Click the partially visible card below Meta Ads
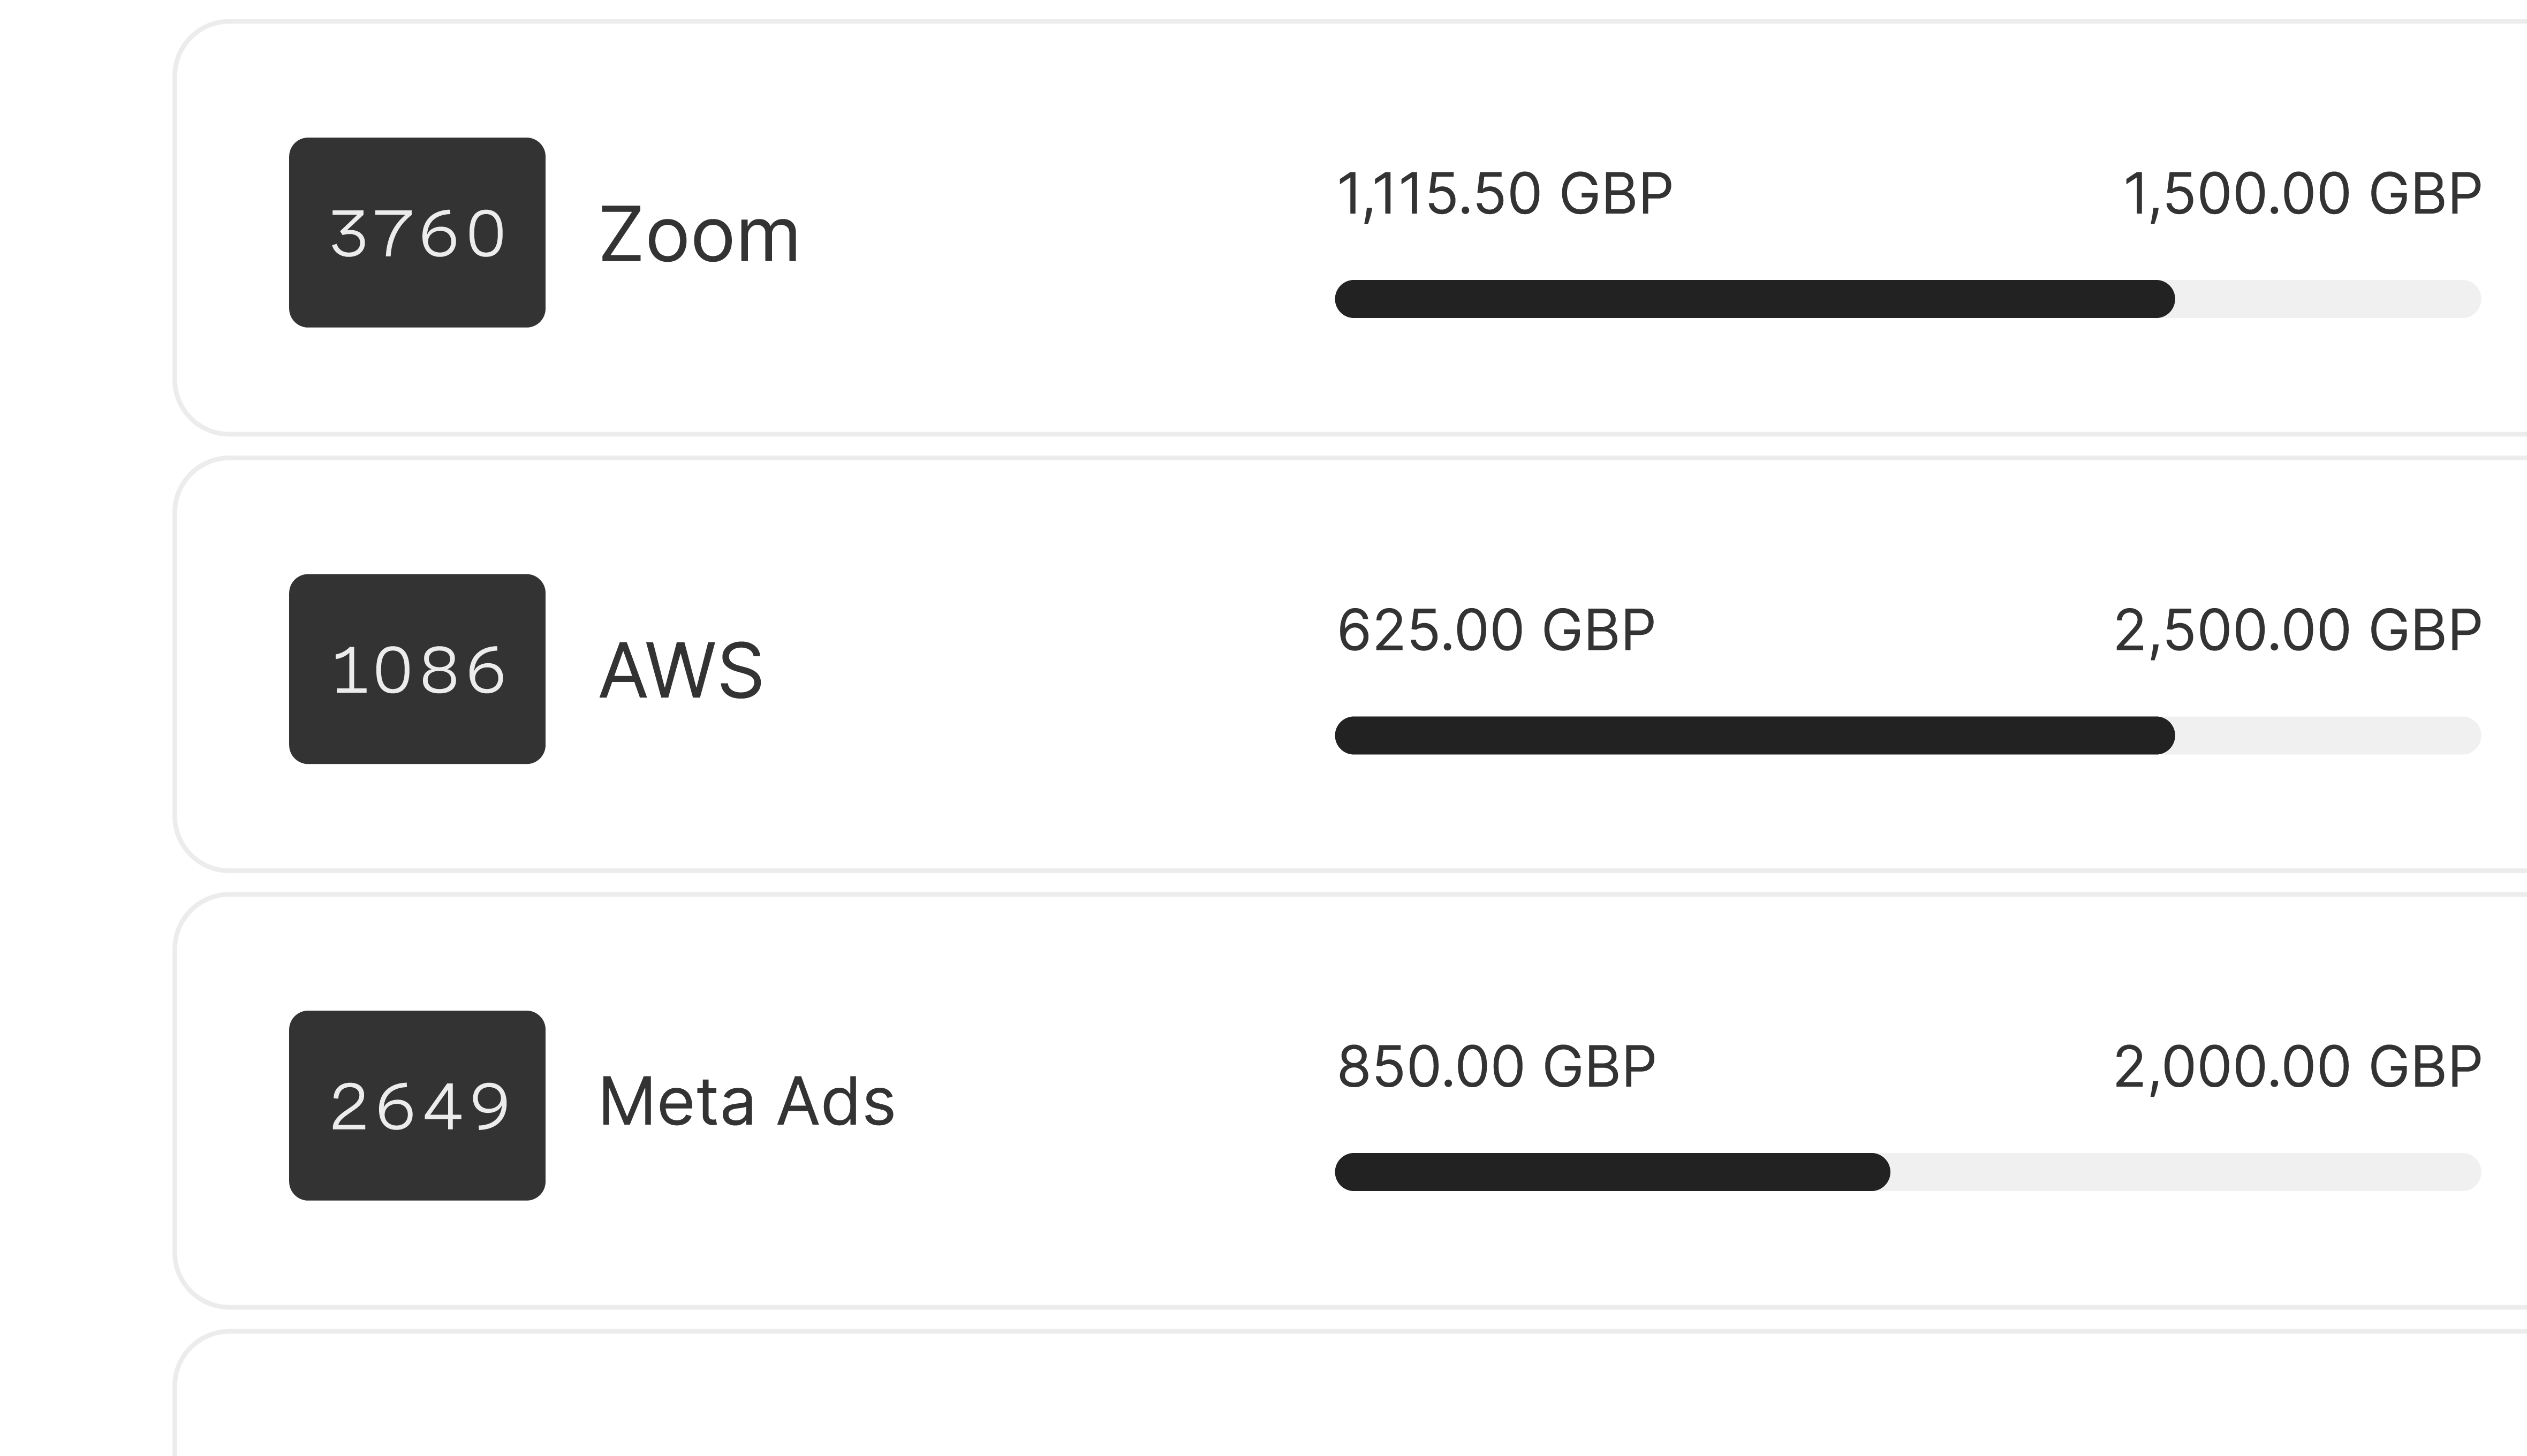Screen dimensions: 2527x1456 1350,1400
